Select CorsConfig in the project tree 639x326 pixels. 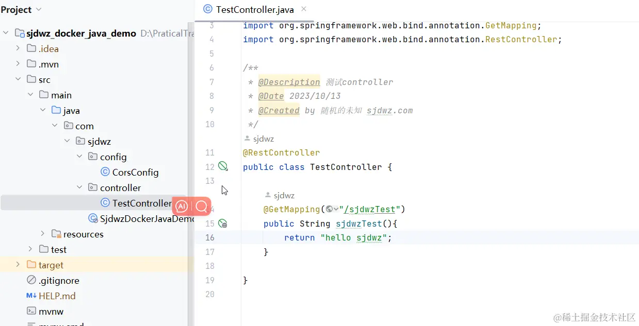tap(135, 172)
